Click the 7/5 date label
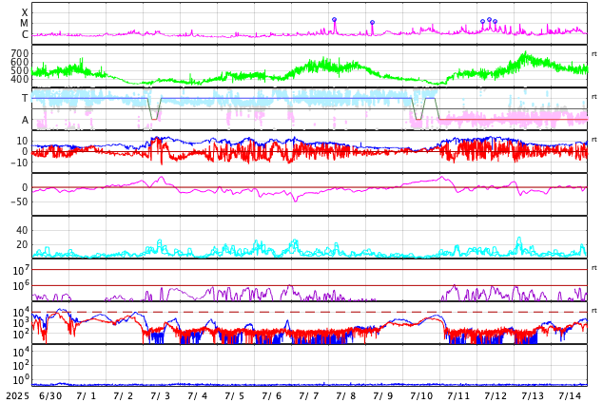The height and width of the screenshot is (403, 603). [x=234, y=396]
